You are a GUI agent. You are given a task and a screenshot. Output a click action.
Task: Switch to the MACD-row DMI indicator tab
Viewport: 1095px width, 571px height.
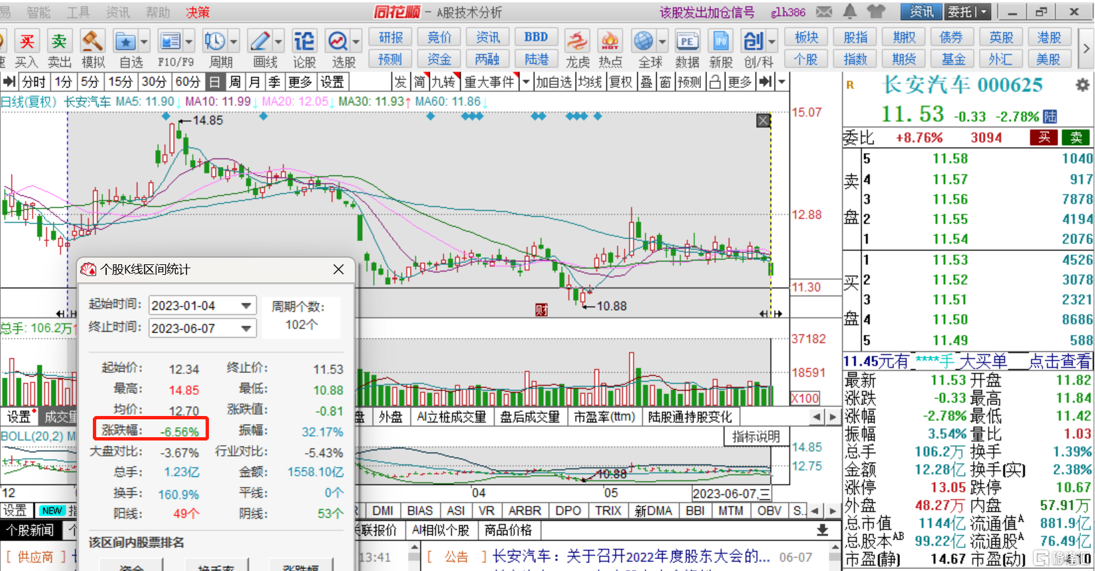[383, 511]
